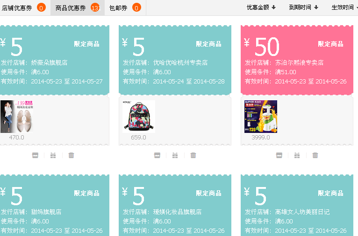Click the gift icon under the 苏泊尔熙浪专卖店 coupon
Image resolution: width=358 pixels, height=236 pixels.
point(297,155)
